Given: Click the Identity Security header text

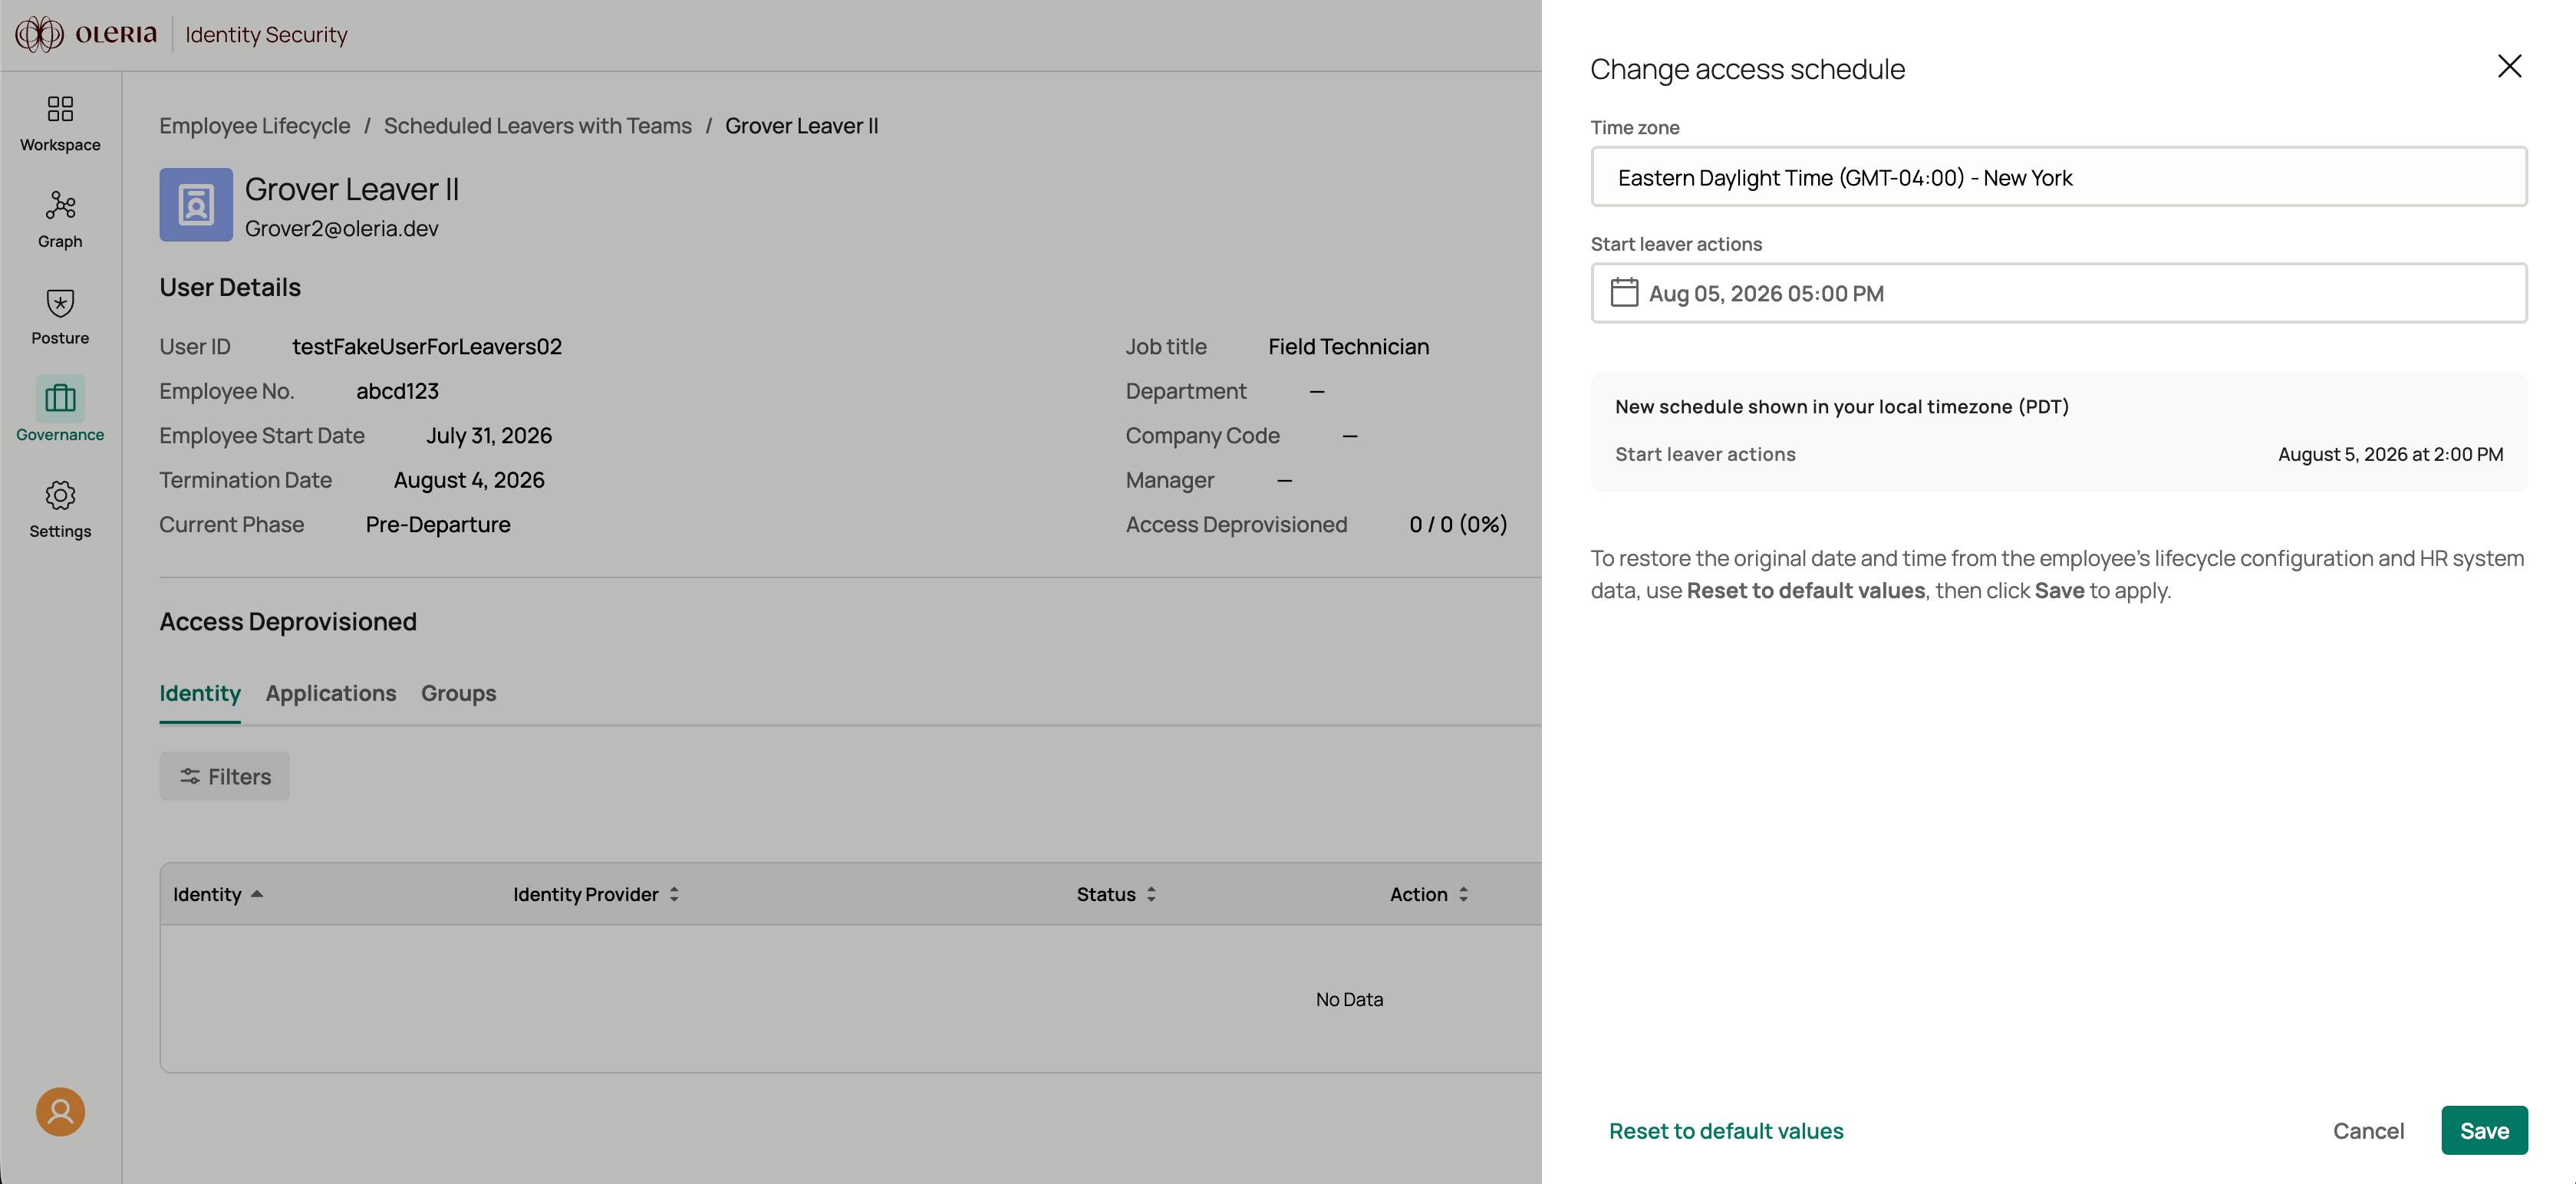Looking at the screenshot, I should 267,34.
